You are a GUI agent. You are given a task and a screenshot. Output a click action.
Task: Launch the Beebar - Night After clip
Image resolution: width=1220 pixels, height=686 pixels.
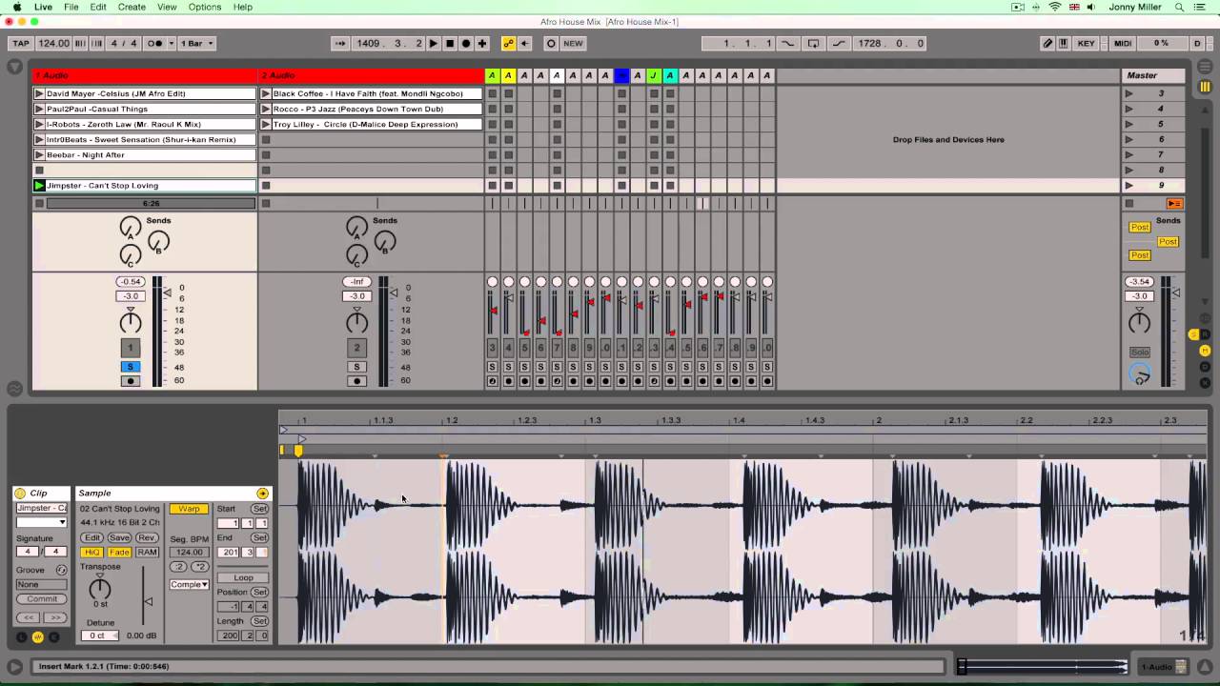tap(39, 154)
